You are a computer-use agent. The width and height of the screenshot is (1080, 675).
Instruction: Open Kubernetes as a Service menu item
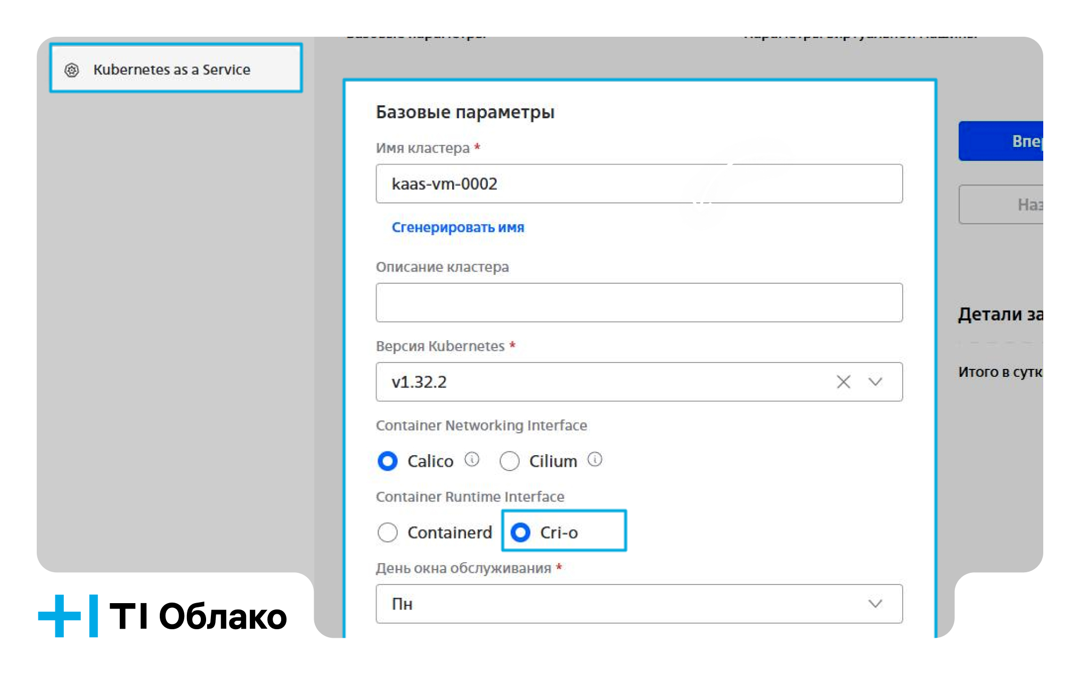click(176, 69)
